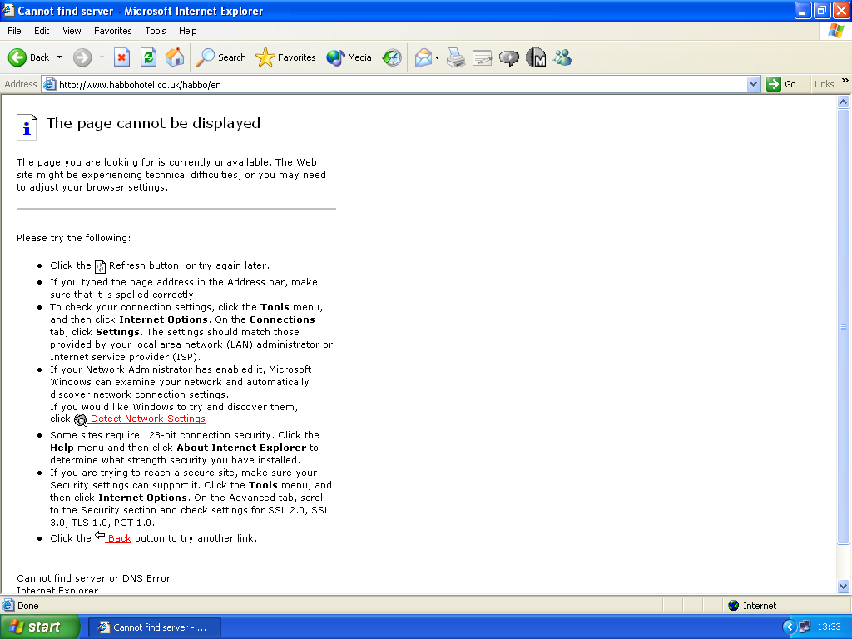Click the Refresh toolbar icon
The image size is (852, 639).
[148, 57]
